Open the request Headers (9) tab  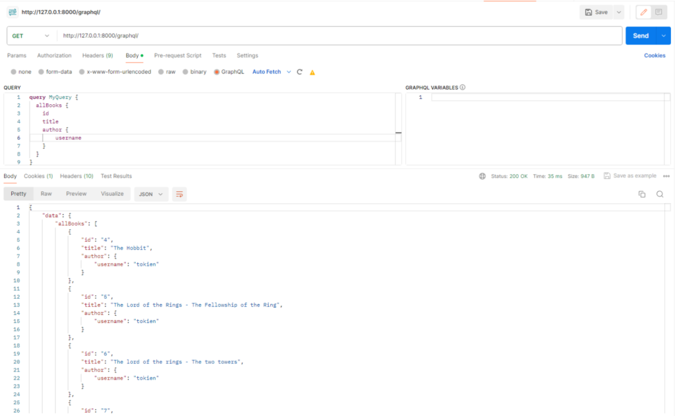click(x=98, y=55)
